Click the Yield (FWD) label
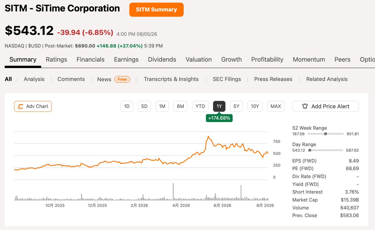 tap(305, 184)
